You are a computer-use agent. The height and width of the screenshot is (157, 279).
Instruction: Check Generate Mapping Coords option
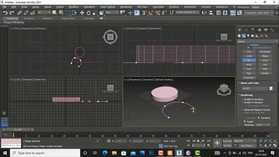243,109
